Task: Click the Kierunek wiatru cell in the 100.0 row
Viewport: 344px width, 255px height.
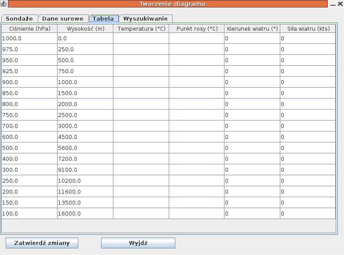Action: click(x=252, y=213)
